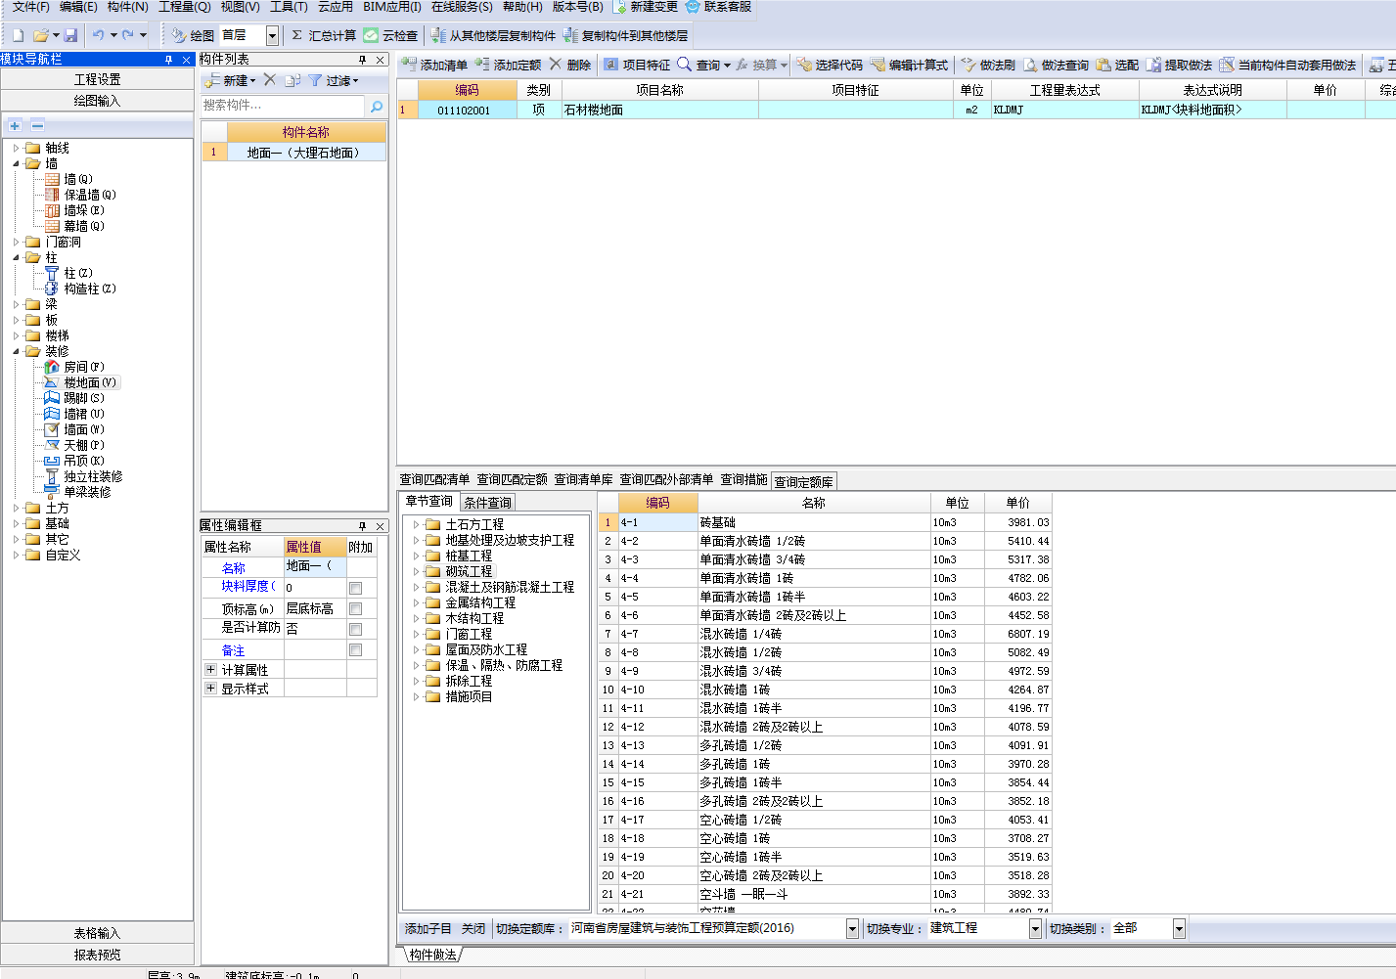Image resolution: width=1396 pixels, height=979 pixels.
Task: Click 选择代码 tool
Action: (830, 65)
